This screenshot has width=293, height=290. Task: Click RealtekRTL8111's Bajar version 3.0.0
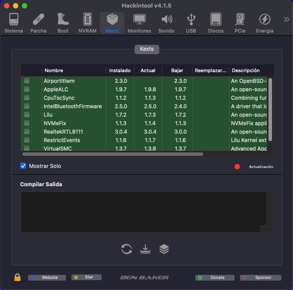[181, 131]
